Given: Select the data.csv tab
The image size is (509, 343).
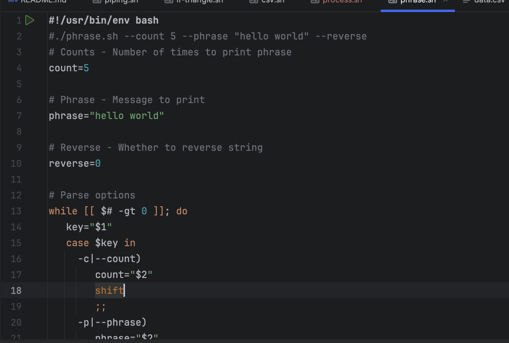Looking at the screenshot, I should click(489, 1).
